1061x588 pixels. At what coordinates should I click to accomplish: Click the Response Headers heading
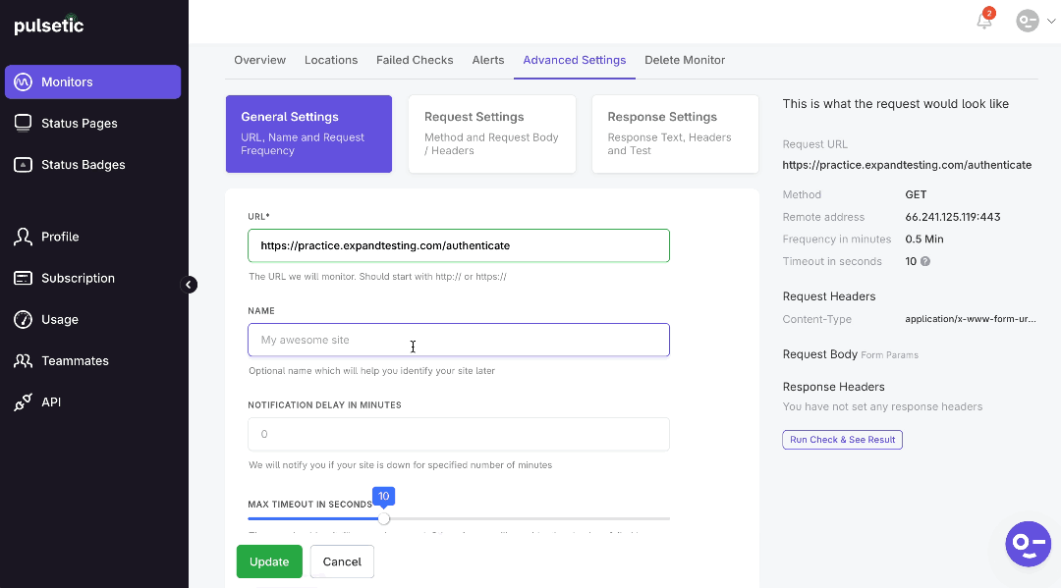[834, 387]
